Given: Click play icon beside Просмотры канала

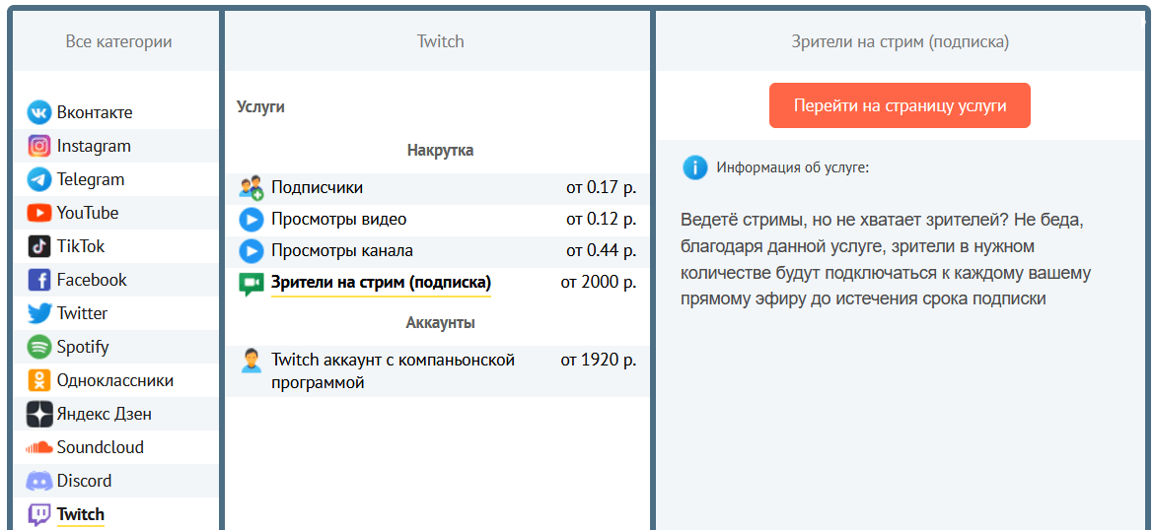Looking at the screenshot, I should (251, 251).
